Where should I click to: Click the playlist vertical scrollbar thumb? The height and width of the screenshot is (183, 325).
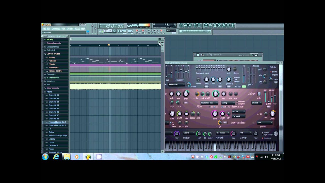click(162, 50)
